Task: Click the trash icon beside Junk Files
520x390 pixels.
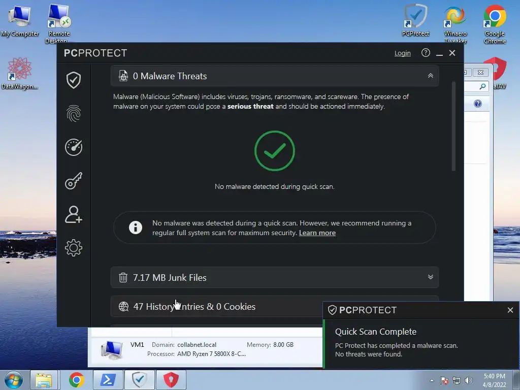Action: click(x=123, y=277)
